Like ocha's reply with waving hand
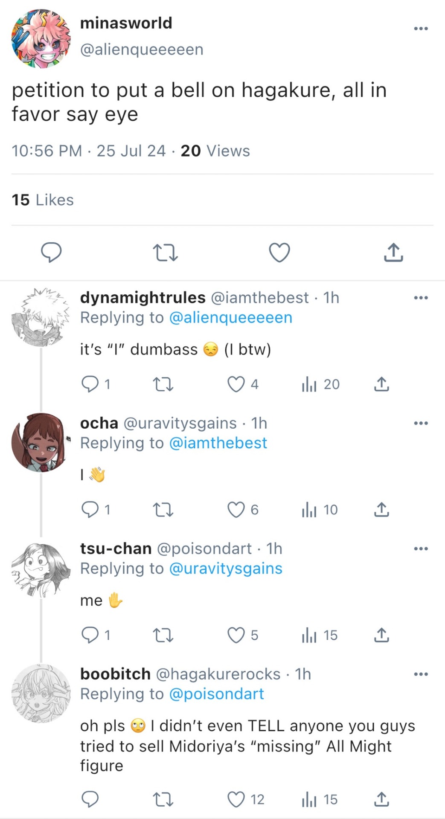The image size is (445, 819). [236, 510]
